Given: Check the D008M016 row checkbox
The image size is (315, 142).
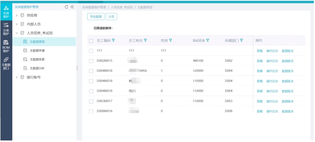Looking at the screenshot, I should (x=91, y=111).
